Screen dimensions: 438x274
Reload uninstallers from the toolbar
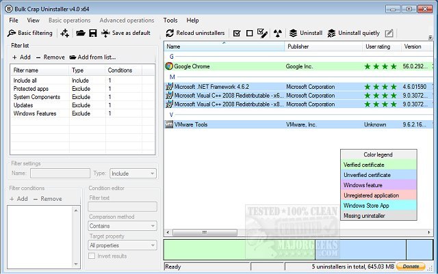tap(195, 33)
